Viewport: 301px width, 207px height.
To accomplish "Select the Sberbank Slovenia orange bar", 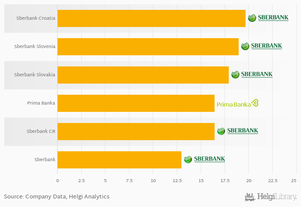I will pyautogui.click(x=148, y=47).
